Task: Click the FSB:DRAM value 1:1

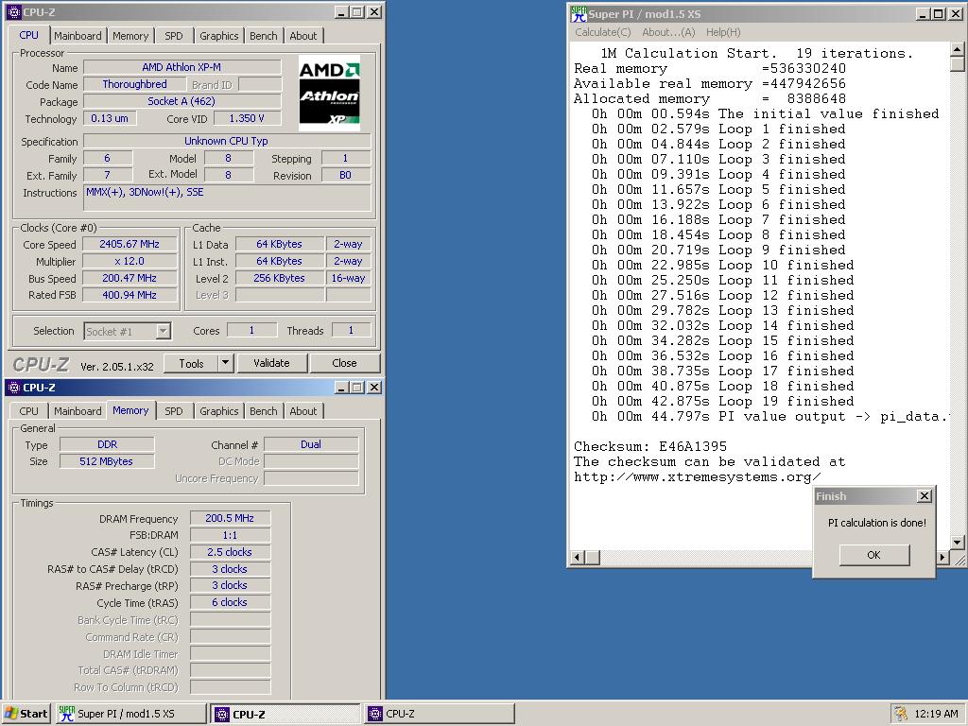Action: tap(230, 535)
